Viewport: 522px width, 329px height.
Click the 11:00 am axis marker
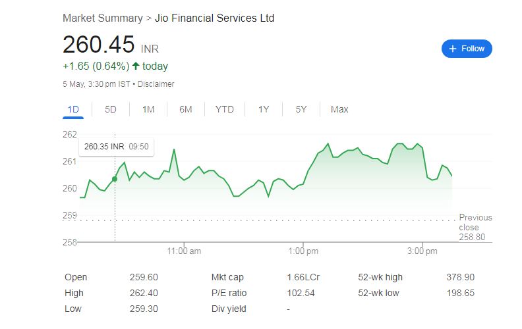click(184, 251)
